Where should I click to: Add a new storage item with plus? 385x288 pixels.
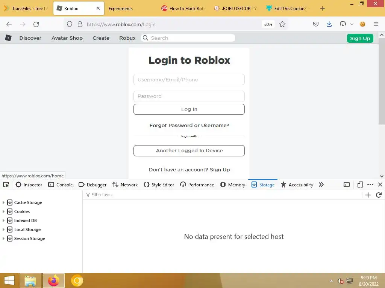[368, 195]
